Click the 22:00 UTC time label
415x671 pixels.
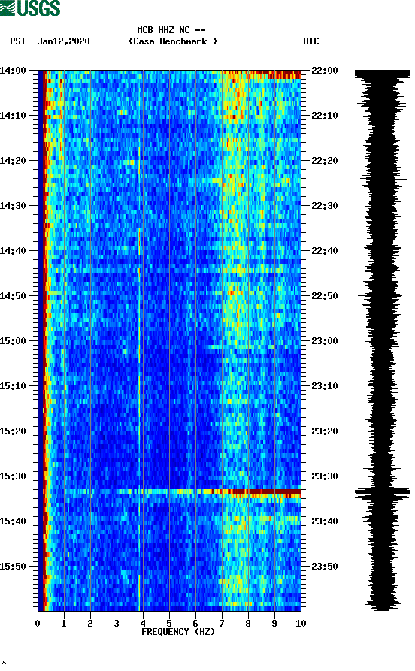325,70
